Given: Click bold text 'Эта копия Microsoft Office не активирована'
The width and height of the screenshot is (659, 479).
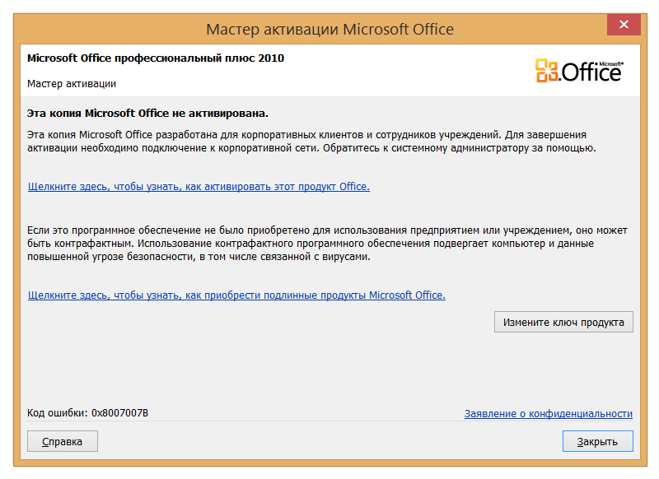Looking at the screenshot, I should [x=147, y=114].
